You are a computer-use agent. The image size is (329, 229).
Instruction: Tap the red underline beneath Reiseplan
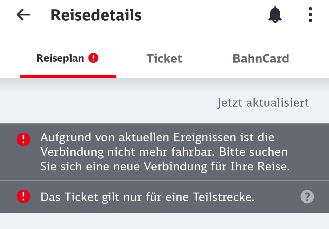[x=68, y=76]
